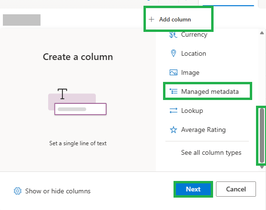Click the text column preview illustration

77,102
